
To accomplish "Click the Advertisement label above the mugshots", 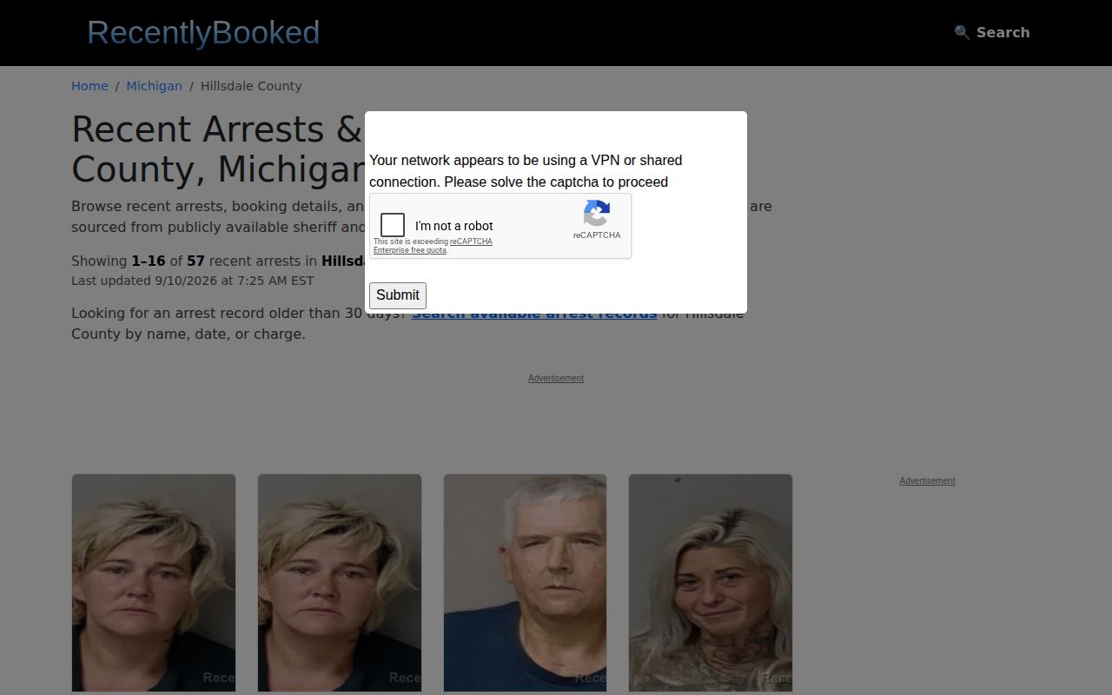I will point(556,378).
